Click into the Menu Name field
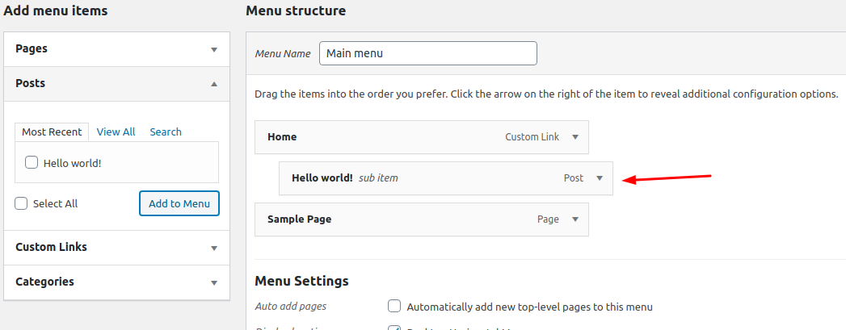 click(x=427, y=53)
